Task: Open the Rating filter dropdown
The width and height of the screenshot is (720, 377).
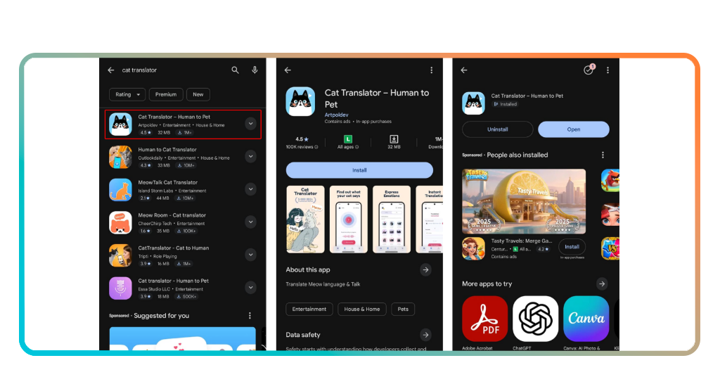Action: [x=127, y=94]
